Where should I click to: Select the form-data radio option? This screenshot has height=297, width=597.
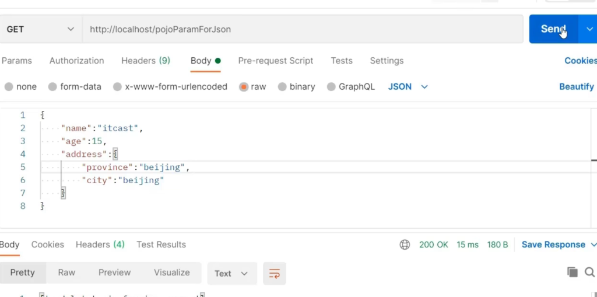pyautogui.click(x=53, y=87)
